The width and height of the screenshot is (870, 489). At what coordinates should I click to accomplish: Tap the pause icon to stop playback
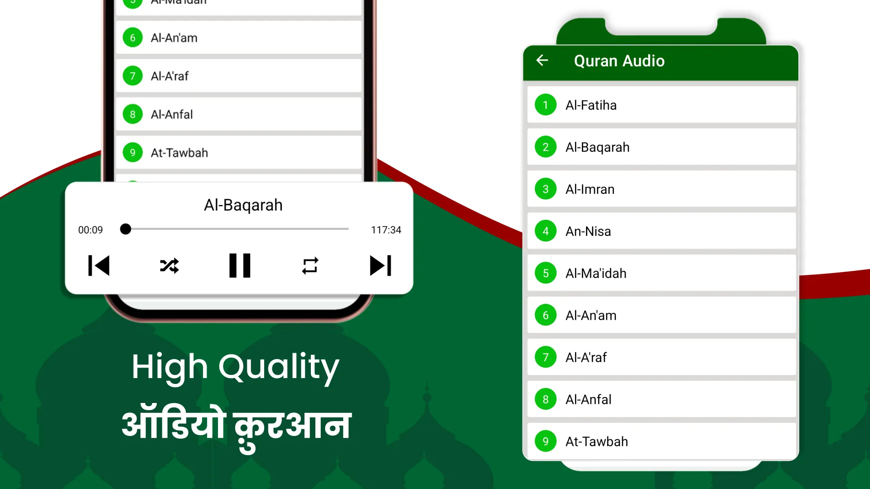pyautogui.click(x=239, y=266)
